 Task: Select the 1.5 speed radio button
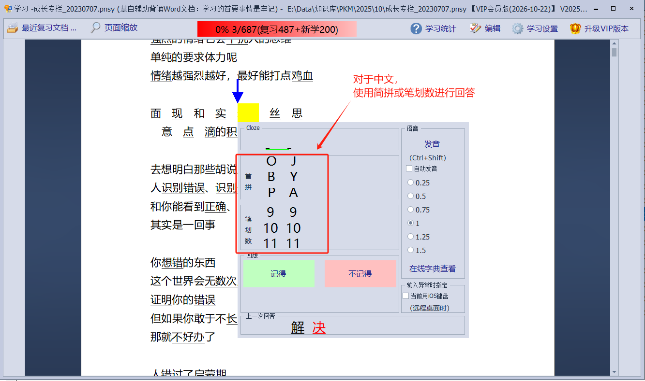411,250
